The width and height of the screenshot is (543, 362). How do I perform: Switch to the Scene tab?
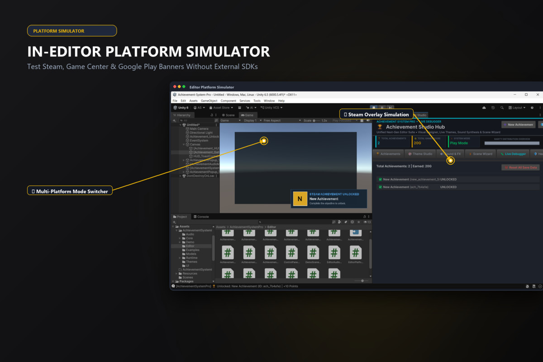pos(229,115)
